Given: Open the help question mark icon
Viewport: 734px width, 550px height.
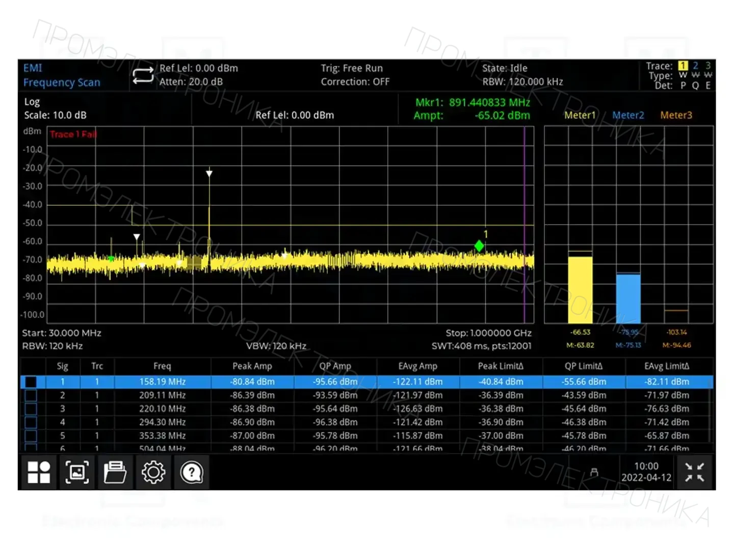Looking at the screenshot, I should [x=192, y=473].
